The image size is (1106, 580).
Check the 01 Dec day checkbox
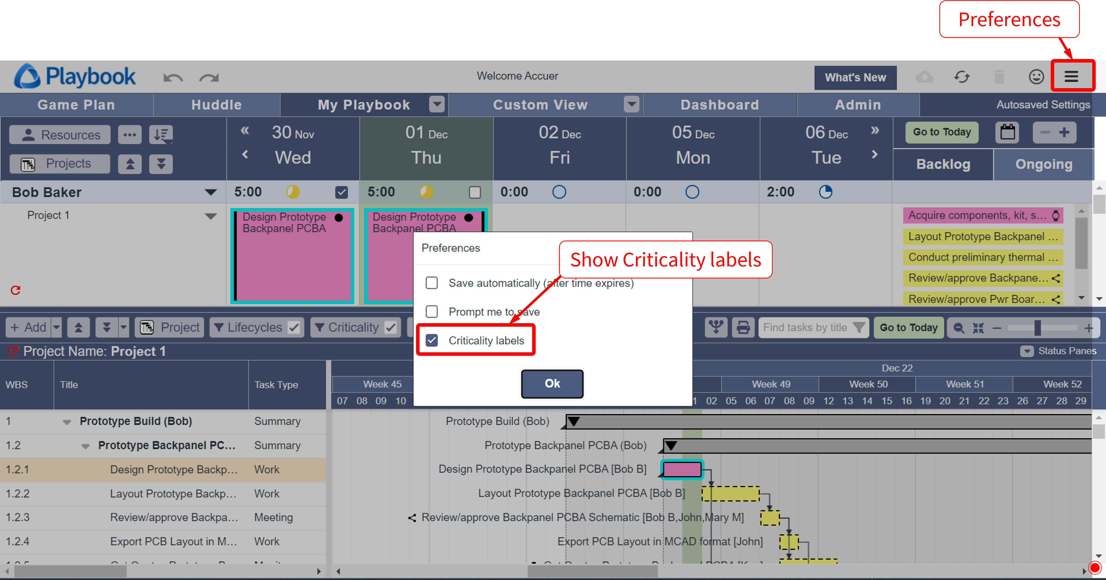point(474,192)
